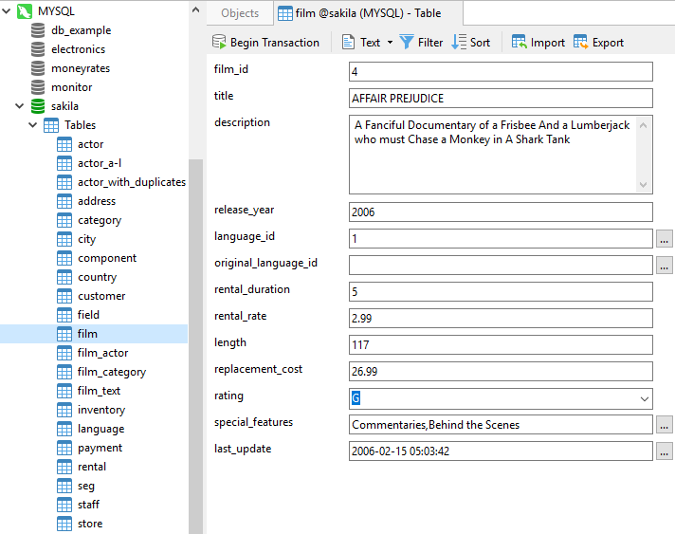This screenshot has width=675, height=534.
Task: Collapse the MYSQL connection node
Action: (7, 11)
